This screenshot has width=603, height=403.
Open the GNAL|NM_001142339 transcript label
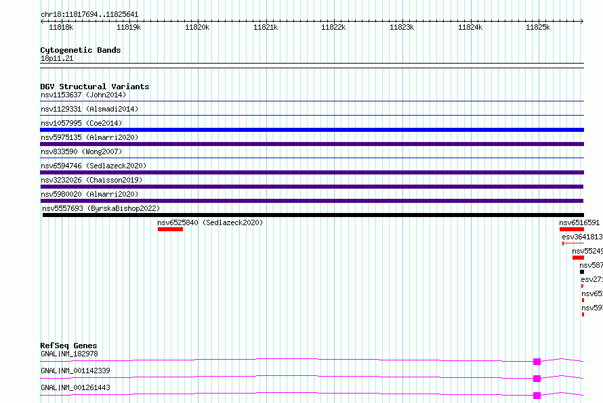click(x=75, y=371)
